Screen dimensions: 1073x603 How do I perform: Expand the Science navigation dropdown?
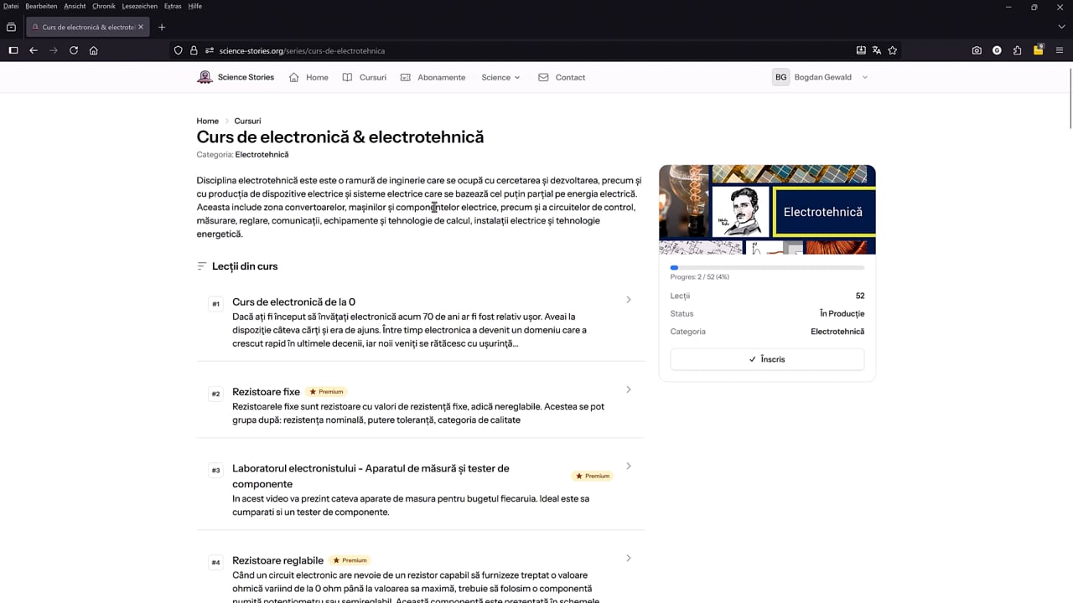click(x=500, y=77)
